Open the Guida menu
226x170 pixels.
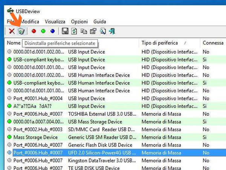(99, 21)
